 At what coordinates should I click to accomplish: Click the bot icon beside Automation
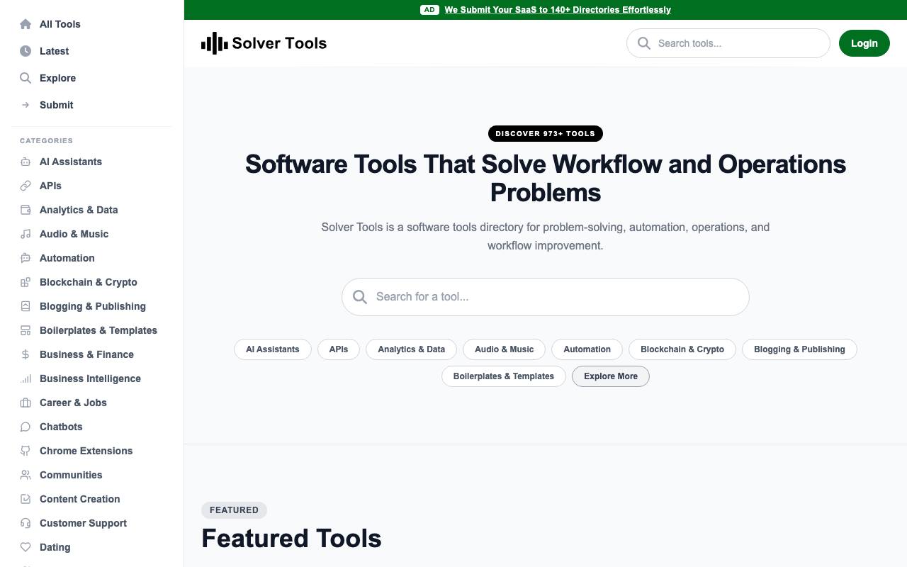pyautogui.click(x=26, y=258)
